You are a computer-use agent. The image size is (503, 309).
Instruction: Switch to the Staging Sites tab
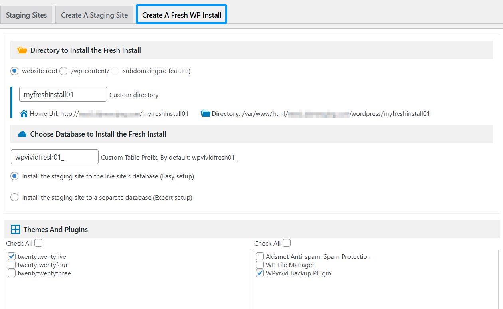click(x=26, y=15)
